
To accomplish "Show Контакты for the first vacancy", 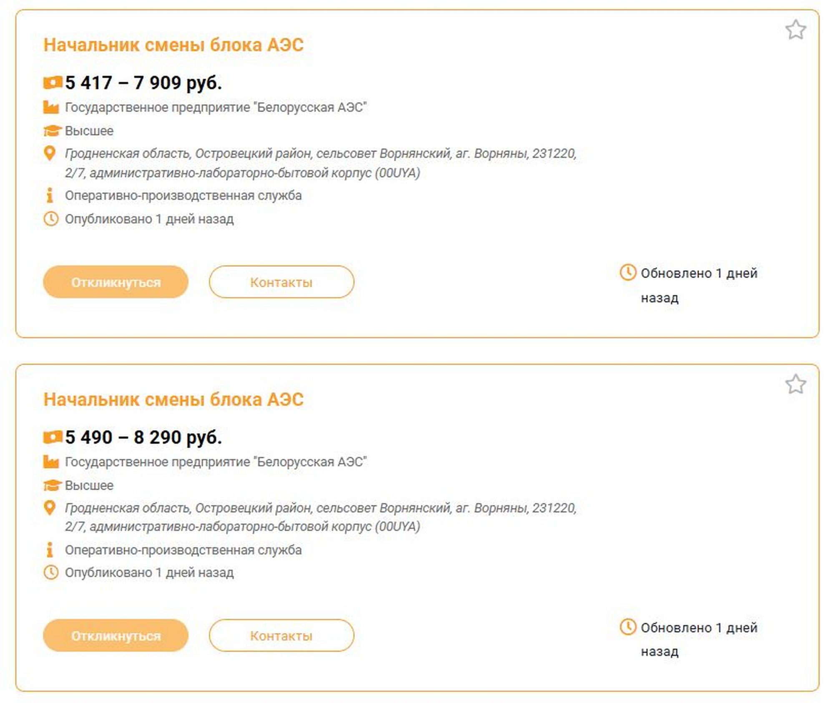I will pos(281,282).
